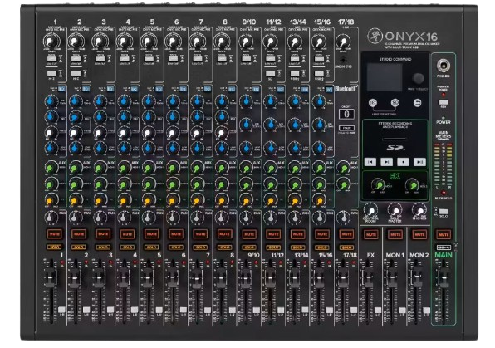Mute stereo channel 9/10
The image size is (495, 348).
point(249,234)
